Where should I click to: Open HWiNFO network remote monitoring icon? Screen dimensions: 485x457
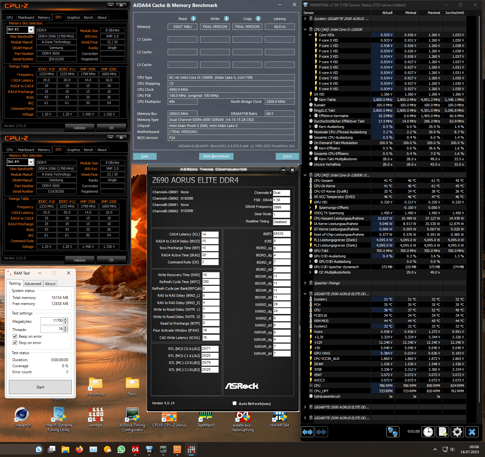pyautogui.click(x=393, y=432)
